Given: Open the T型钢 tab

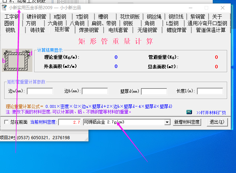Looking at the screenshot, I should [82, 17].
